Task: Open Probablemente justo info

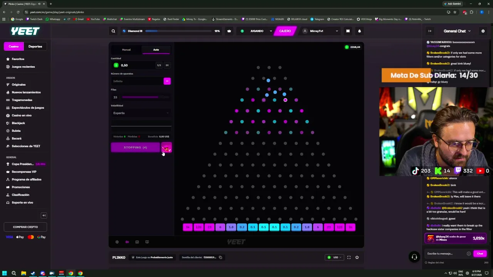Action: coord(153,257)
